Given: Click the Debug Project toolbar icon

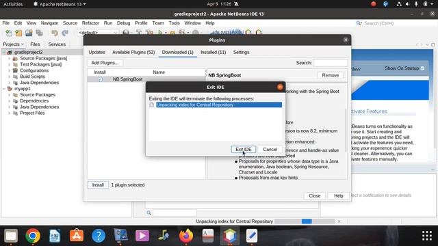Looking at the screenshot, I should pos(172,33).
